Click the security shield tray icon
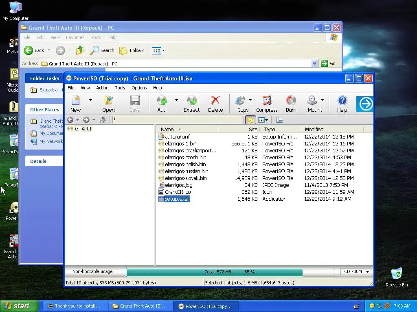 pyautogui.click(x=372, y=306)
